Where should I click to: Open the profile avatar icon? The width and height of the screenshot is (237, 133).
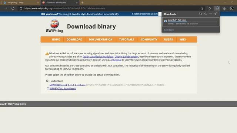tap(231, 8)
